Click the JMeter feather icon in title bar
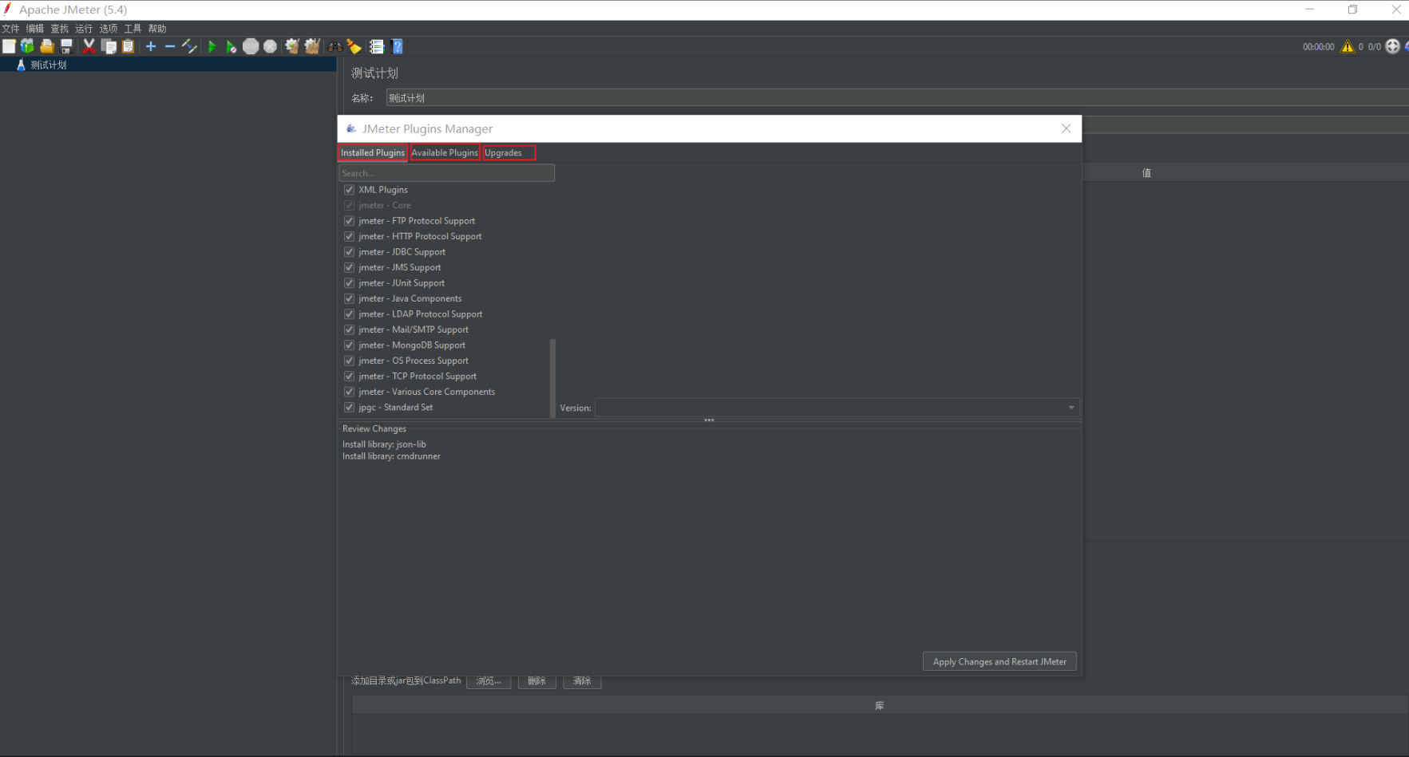Image resolution: width=1409 pixels, height=757 pixels. [7, 9]
